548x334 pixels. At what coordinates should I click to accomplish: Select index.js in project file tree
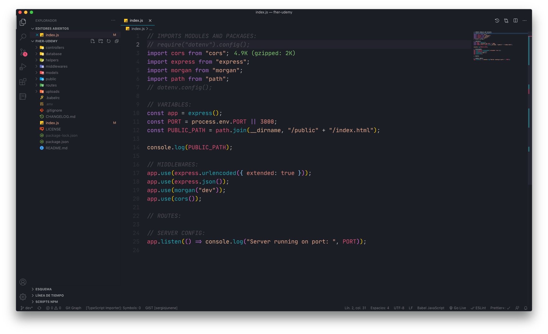[x=76, y=123]
